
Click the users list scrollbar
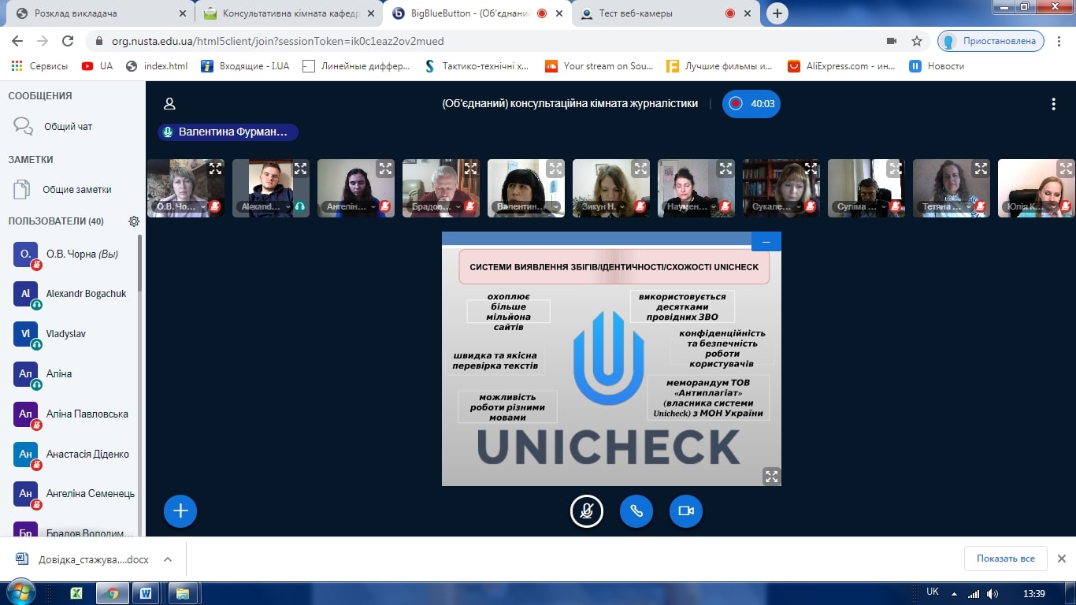140,264
